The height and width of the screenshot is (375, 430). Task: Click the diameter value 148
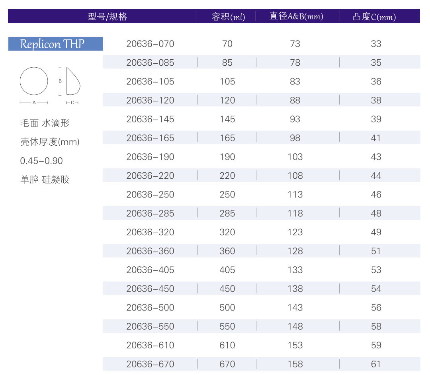295,326
